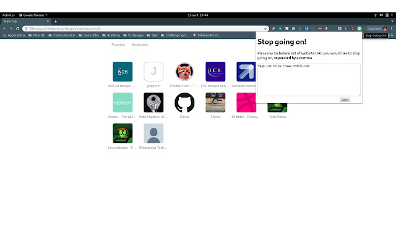Image resolution: width=396 pixels, height=247 pixels.
Task: Open the Google Chrome app menu
Action: [33, 15]
